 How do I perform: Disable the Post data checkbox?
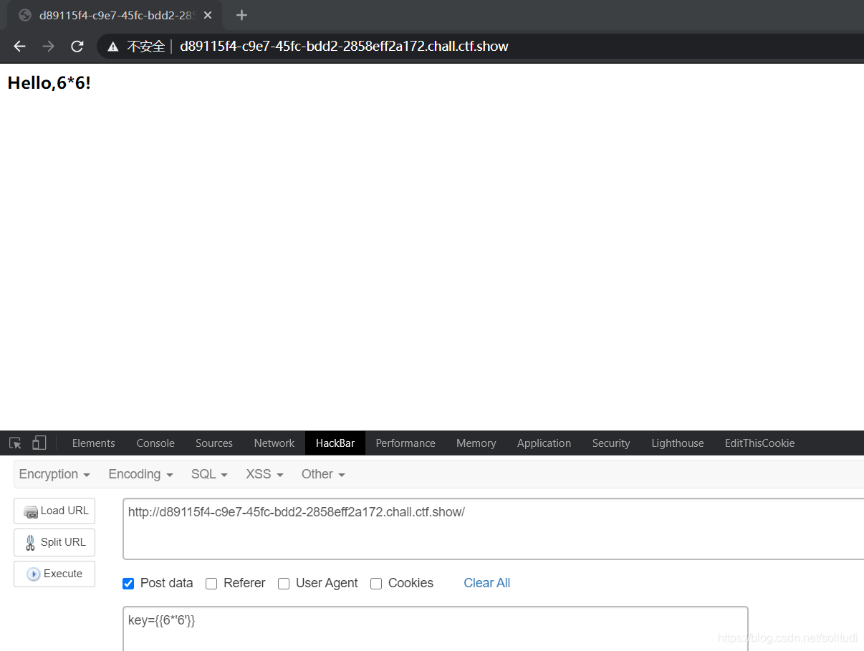click(x=128, y=584)
